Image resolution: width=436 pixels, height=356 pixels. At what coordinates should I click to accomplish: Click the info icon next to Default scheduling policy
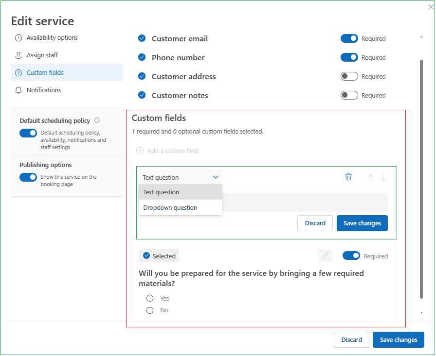[x=97, y=120]
